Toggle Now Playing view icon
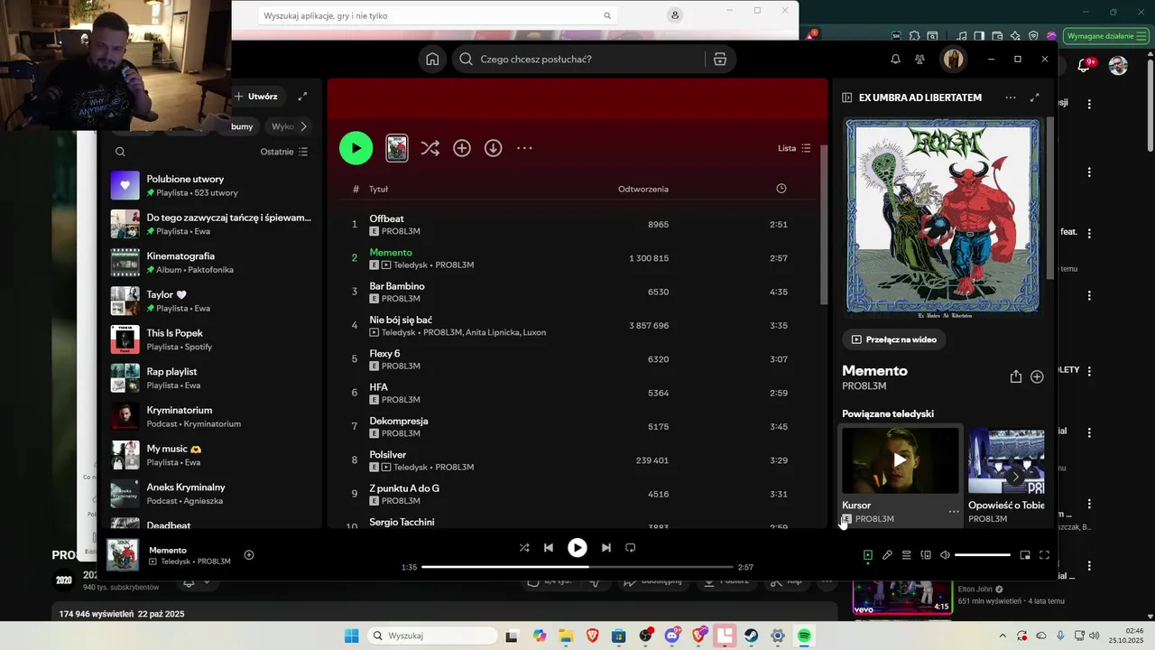The height and width of the screenshot is (650, 1155). click(868, 555)
